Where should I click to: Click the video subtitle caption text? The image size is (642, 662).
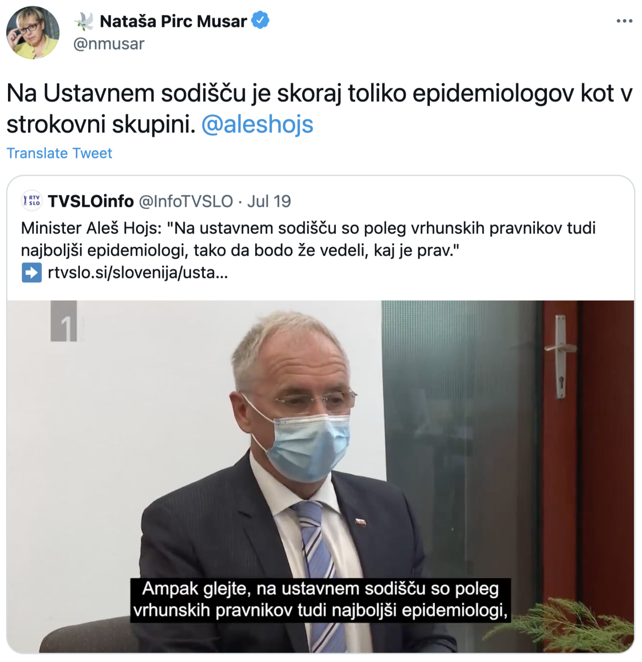tap(321, 600)
